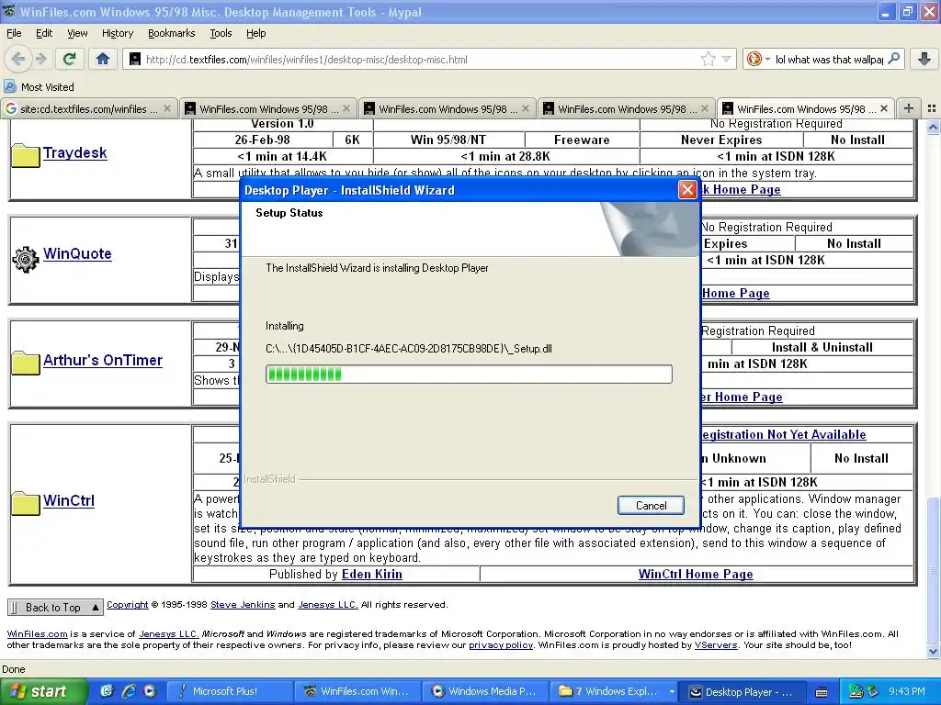The image size is (941, 705).
Task: Click the first quick launch icon next to Start
Action: (107, 690)
